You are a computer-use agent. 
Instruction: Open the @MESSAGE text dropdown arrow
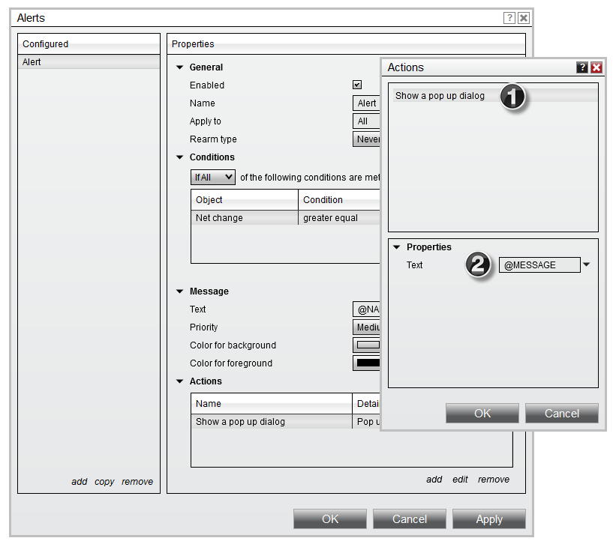[x=587, y=265]
